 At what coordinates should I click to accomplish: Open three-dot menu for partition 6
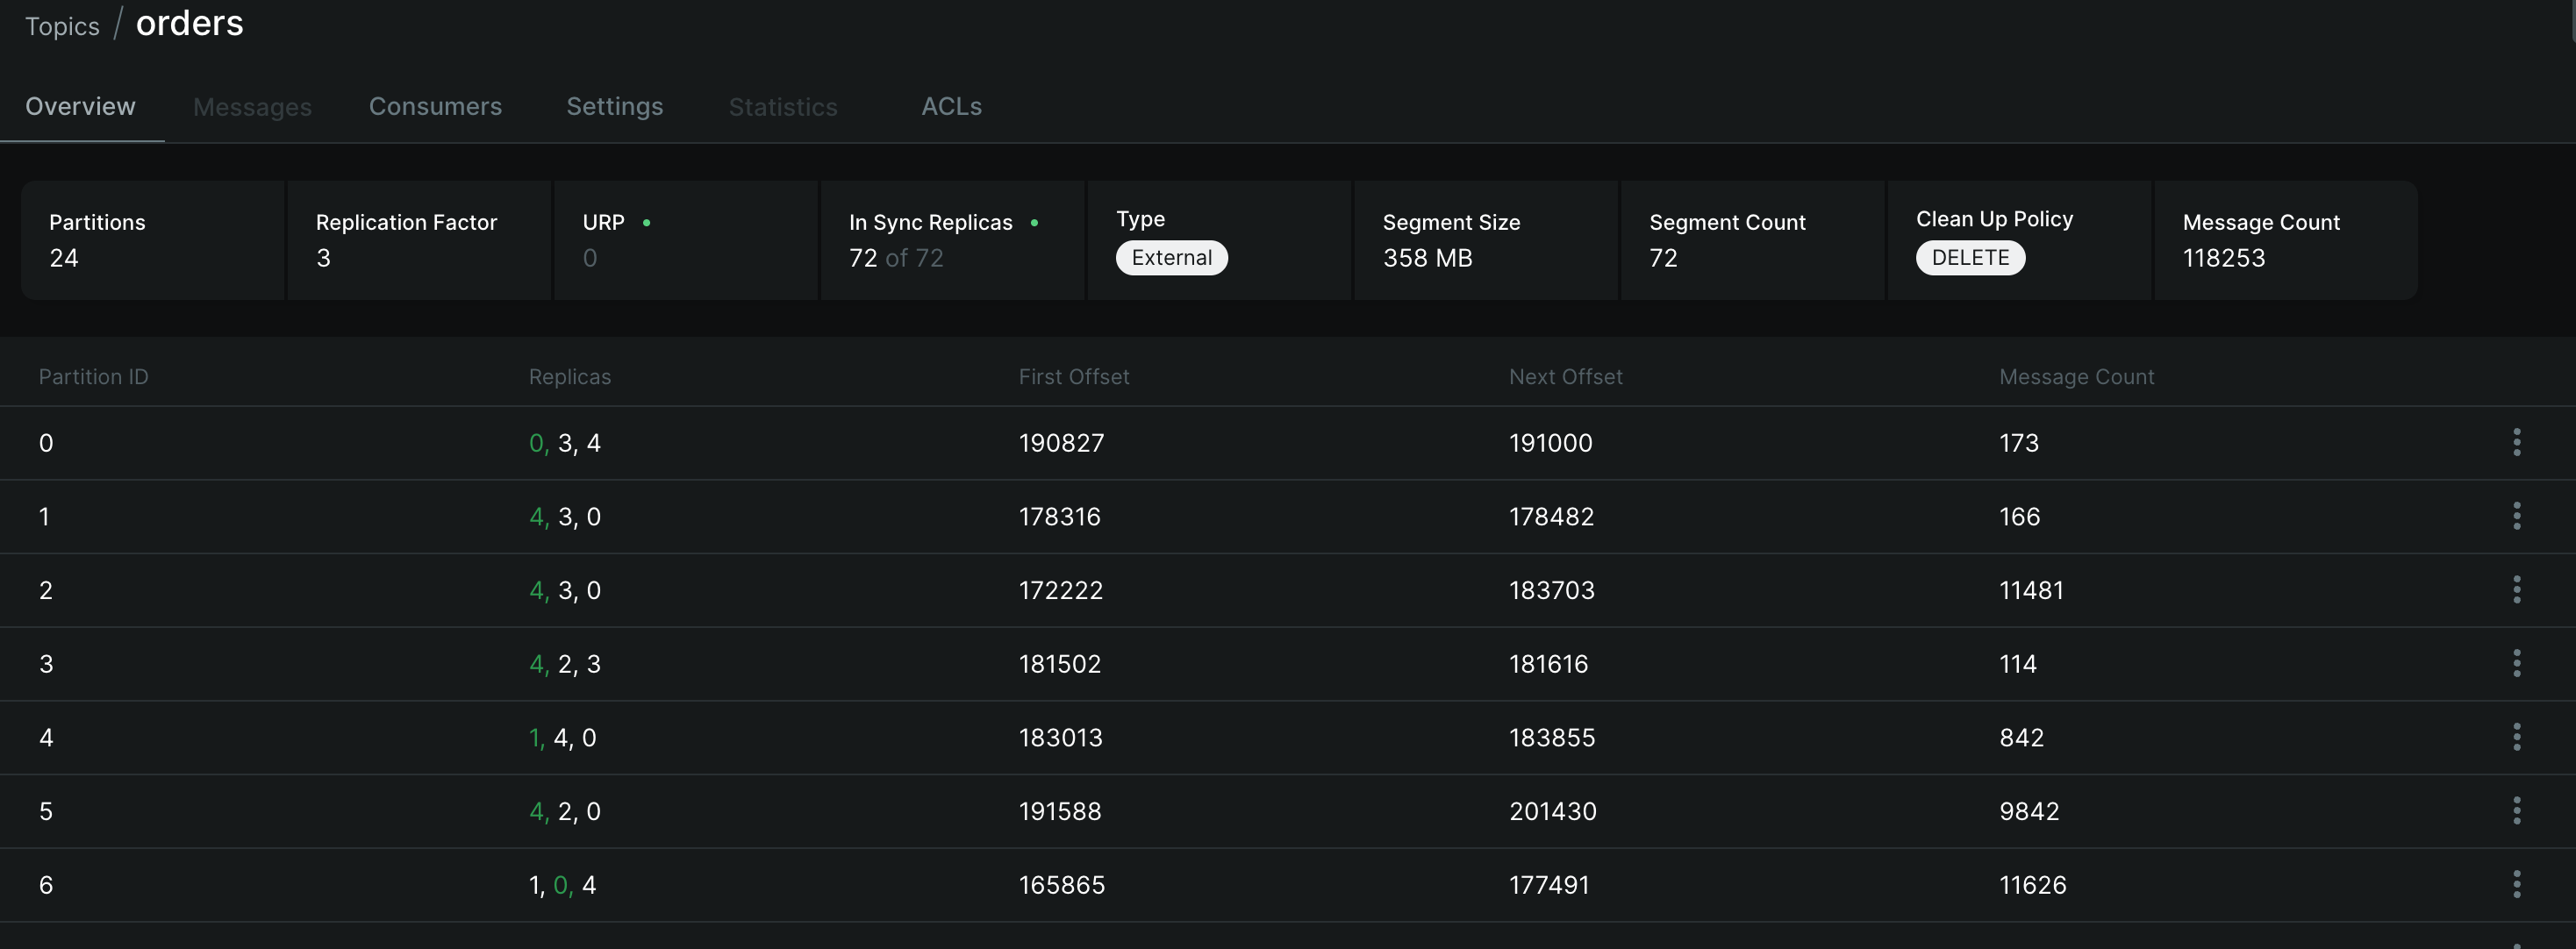[x=2516, y=884]
